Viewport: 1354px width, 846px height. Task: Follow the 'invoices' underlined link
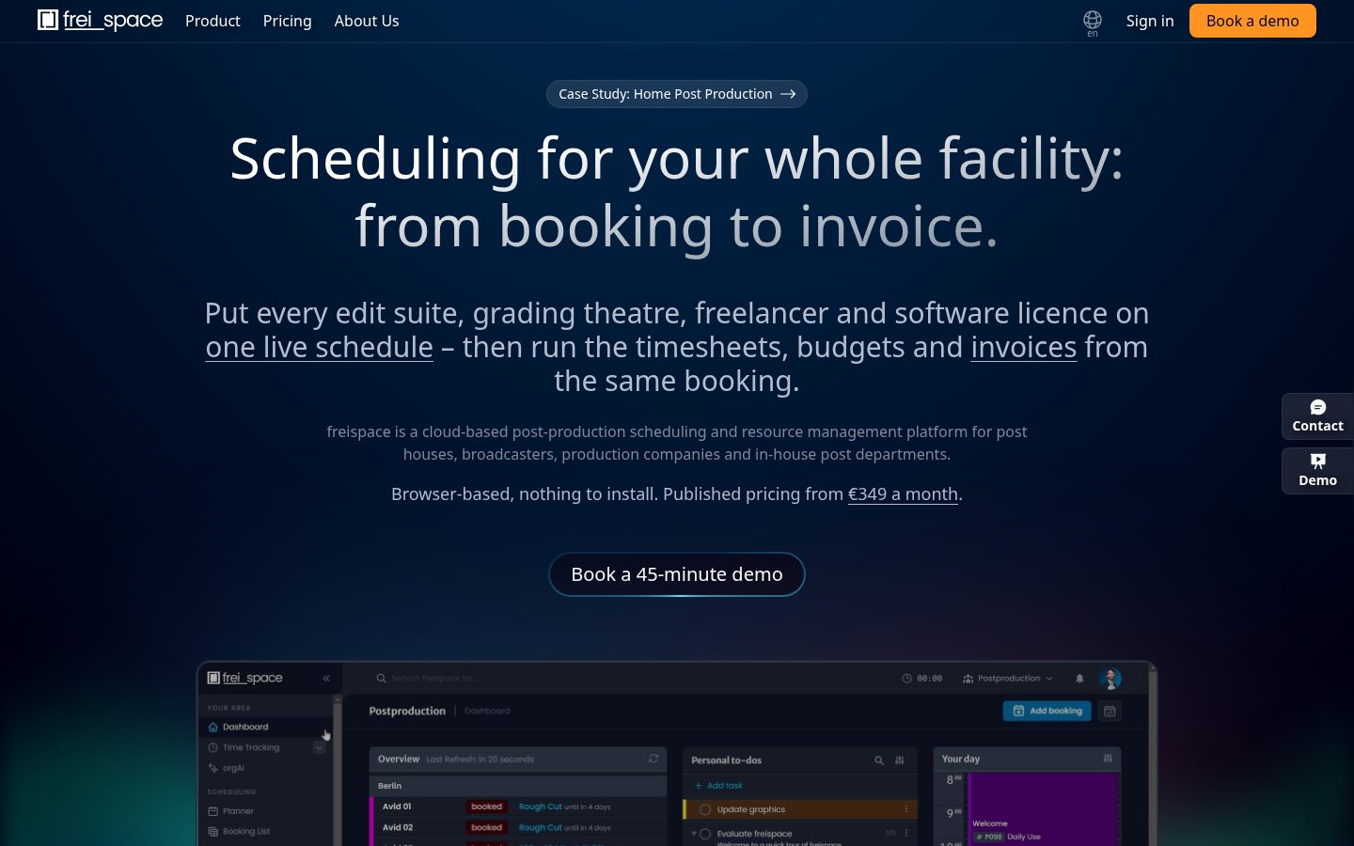[1023, 347]
